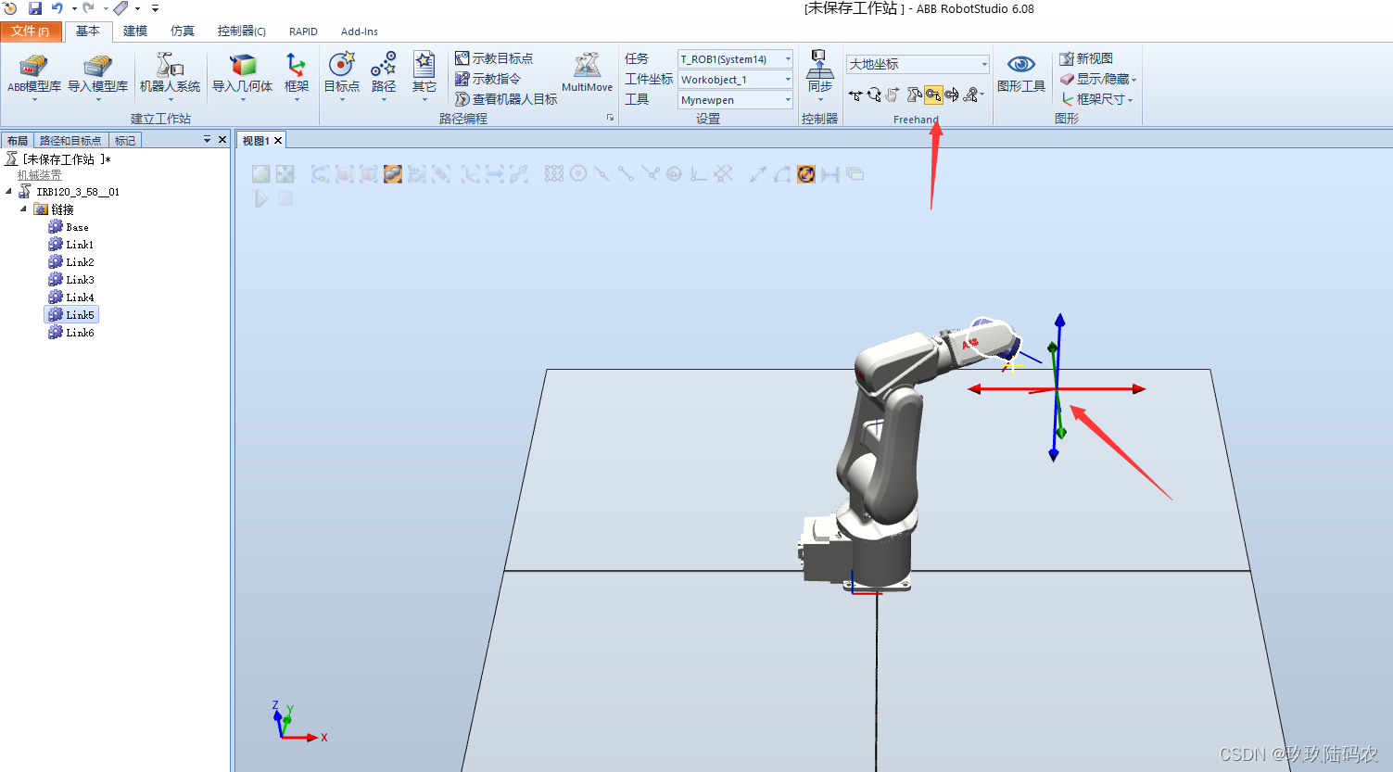Click the View All icon in view toolbar

coord(260,173)
